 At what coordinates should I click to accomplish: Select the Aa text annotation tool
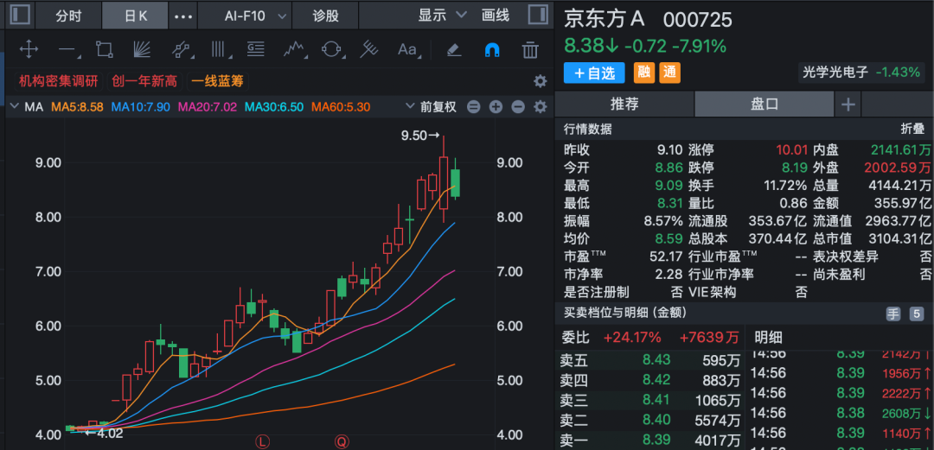pyautogui.click(x=408, y=49)
